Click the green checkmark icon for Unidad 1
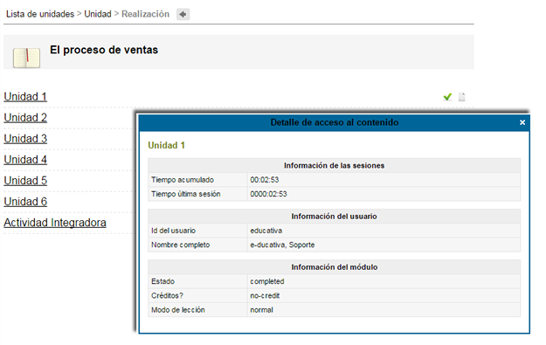Image resolution: width=546 pixels, height=345 pixels. pyautogui.click(x=447, y=97)
